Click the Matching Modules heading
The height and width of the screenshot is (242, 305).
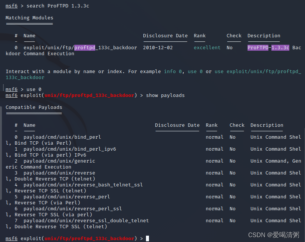(x=29, y=18)
